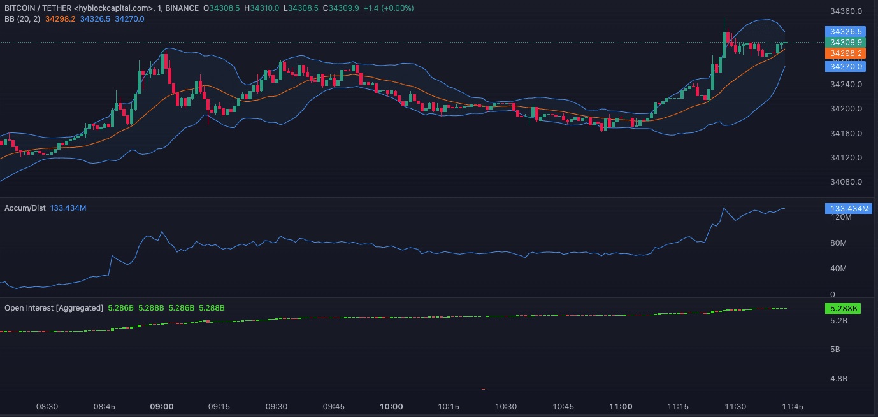The height and width of the screenshot is (417, 878).
Task: Click the 5.2B open interest axis label
Action: pyautogui.click(x=839, y=322)
